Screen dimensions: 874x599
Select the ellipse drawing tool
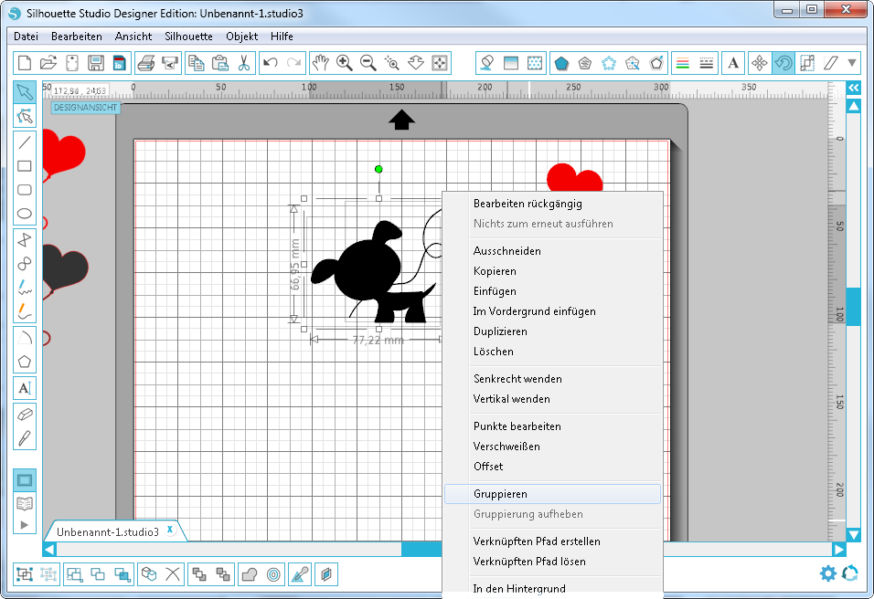click(x=25, y=215)
